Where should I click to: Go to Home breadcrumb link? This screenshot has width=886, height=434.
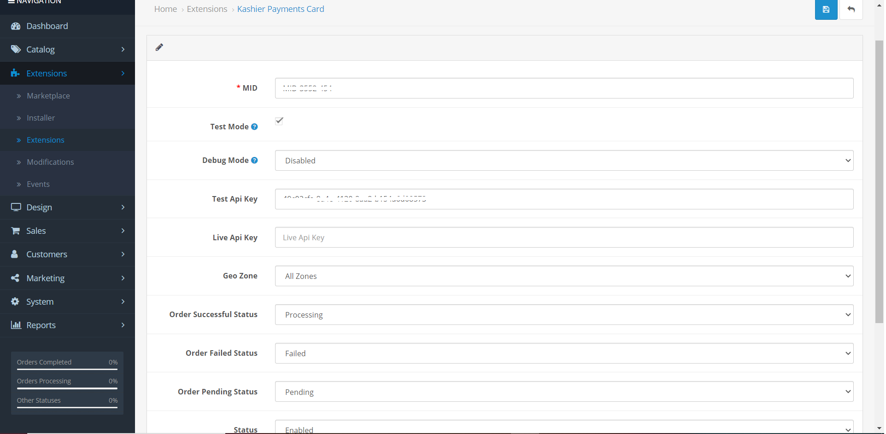point(165,9)
